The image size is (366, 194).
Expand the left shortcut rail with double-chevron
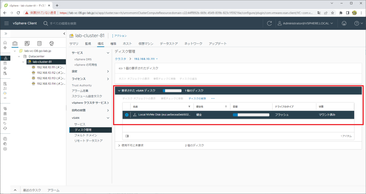point(6,33)
